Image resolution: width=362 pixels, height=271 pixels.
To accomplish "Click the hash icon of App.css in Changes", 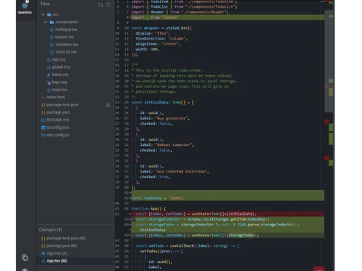I will 43,254.
